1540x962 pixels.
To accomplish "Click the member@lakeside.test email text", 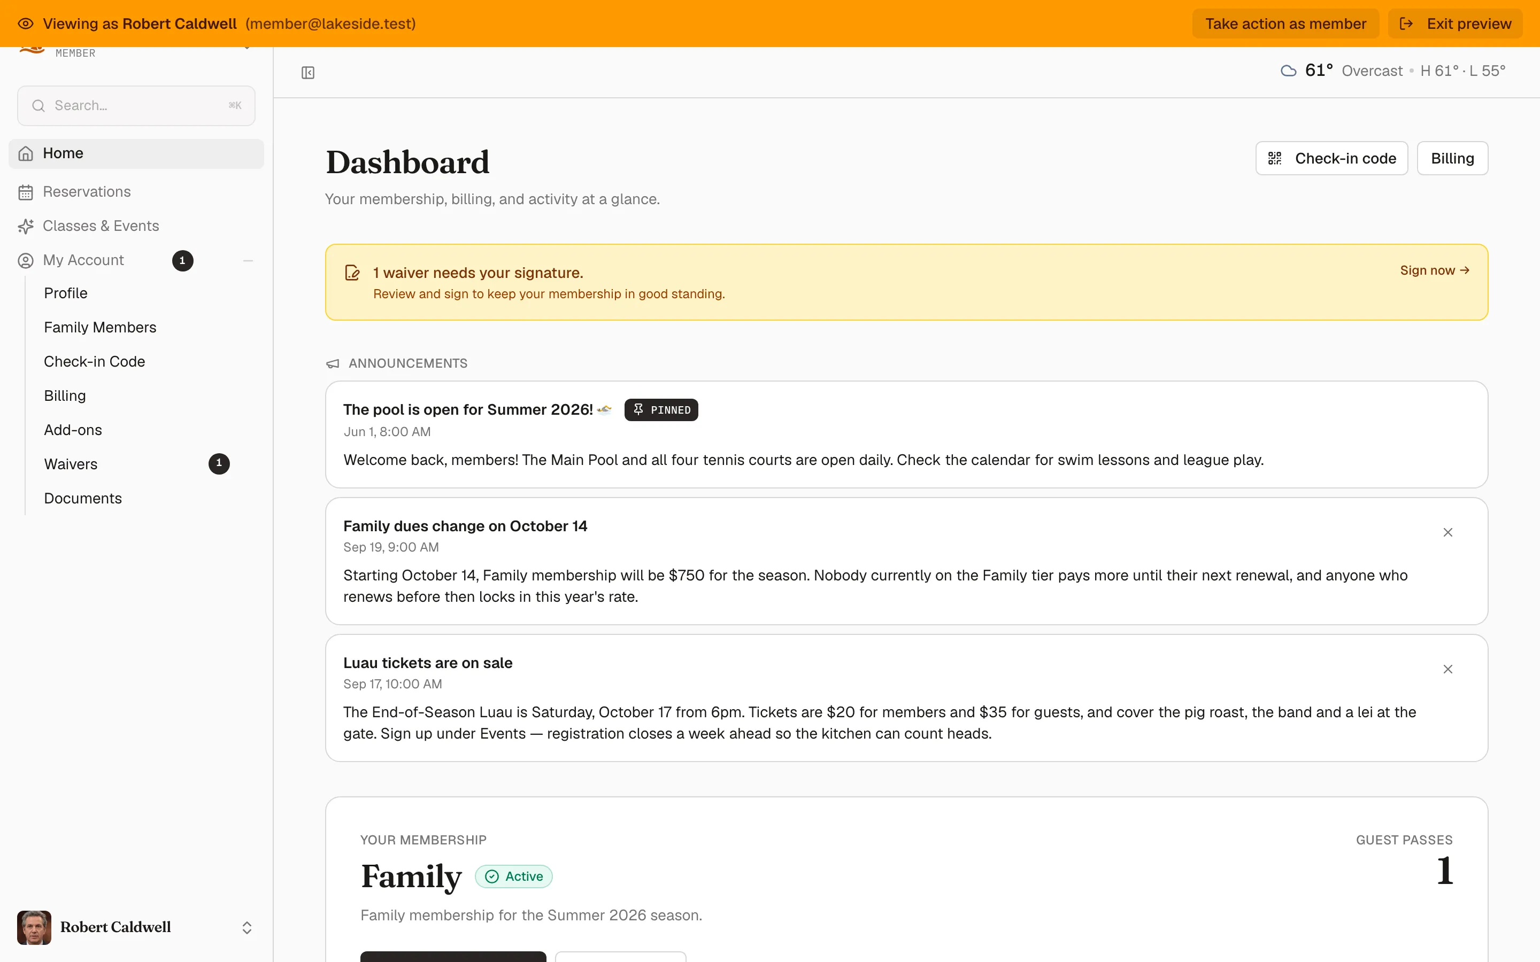I will [330, 24].
